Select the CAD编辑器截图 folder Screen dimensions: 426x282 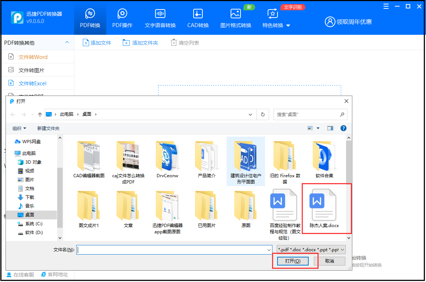click(x=89, y=160)
